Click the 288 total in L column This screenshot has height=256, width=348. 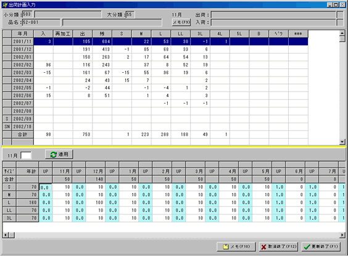pos(161,134)
